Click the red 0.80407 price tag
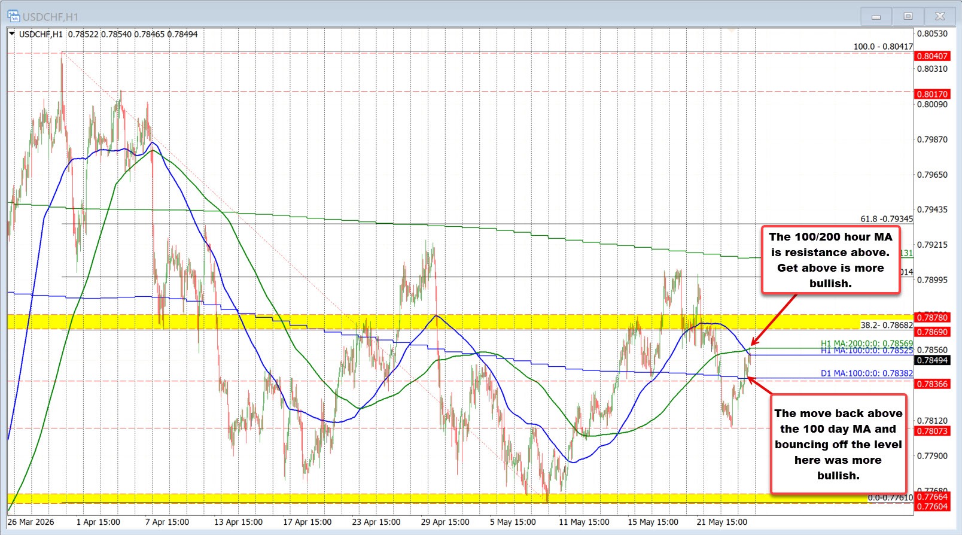 tap(933, 56)
